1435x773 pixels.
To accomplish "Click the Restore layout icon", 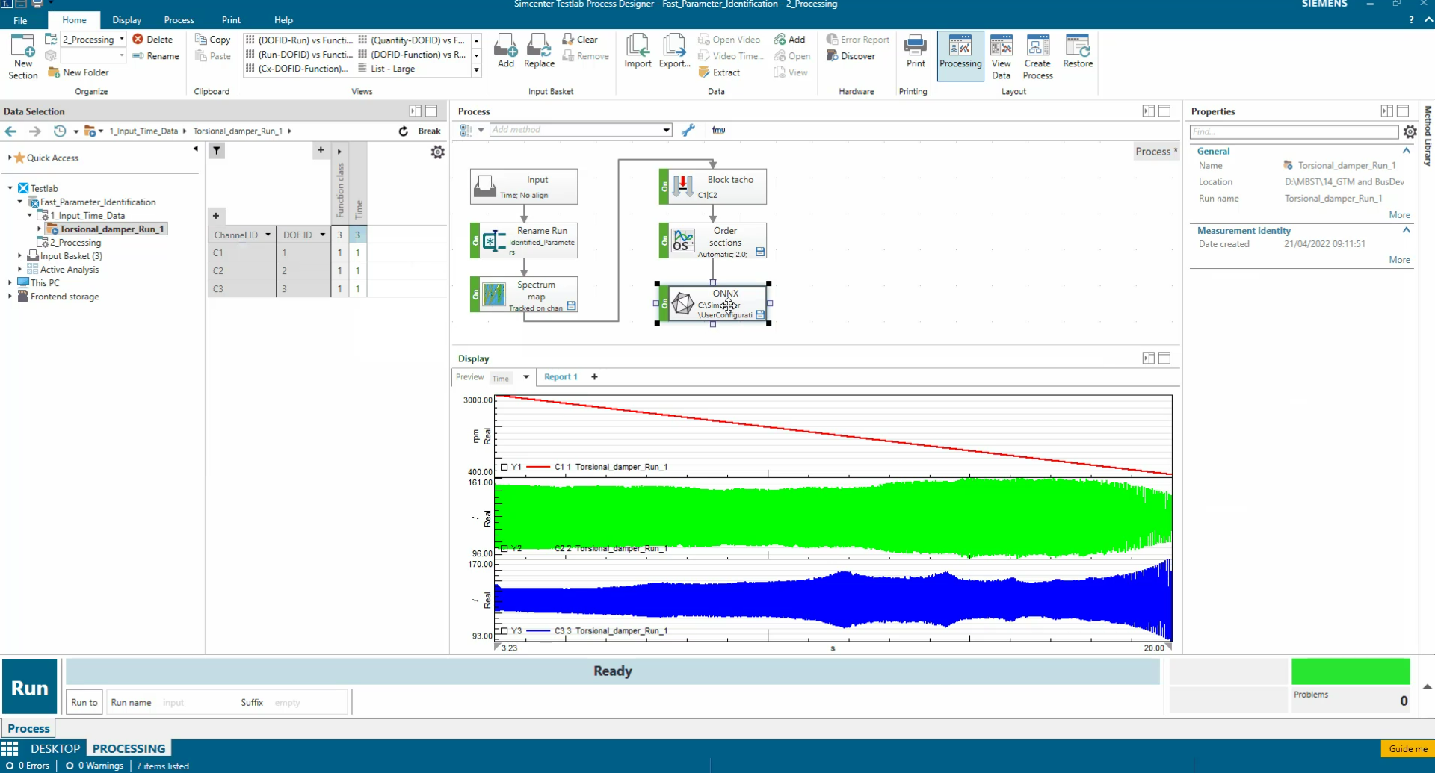I will (x=1077, y=51).
